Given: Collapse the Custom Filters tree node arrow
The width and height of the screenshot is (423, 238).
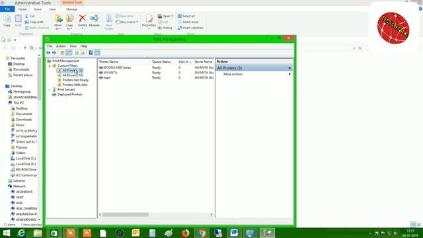Looking at the screenshot, I should tap(50, 66).
